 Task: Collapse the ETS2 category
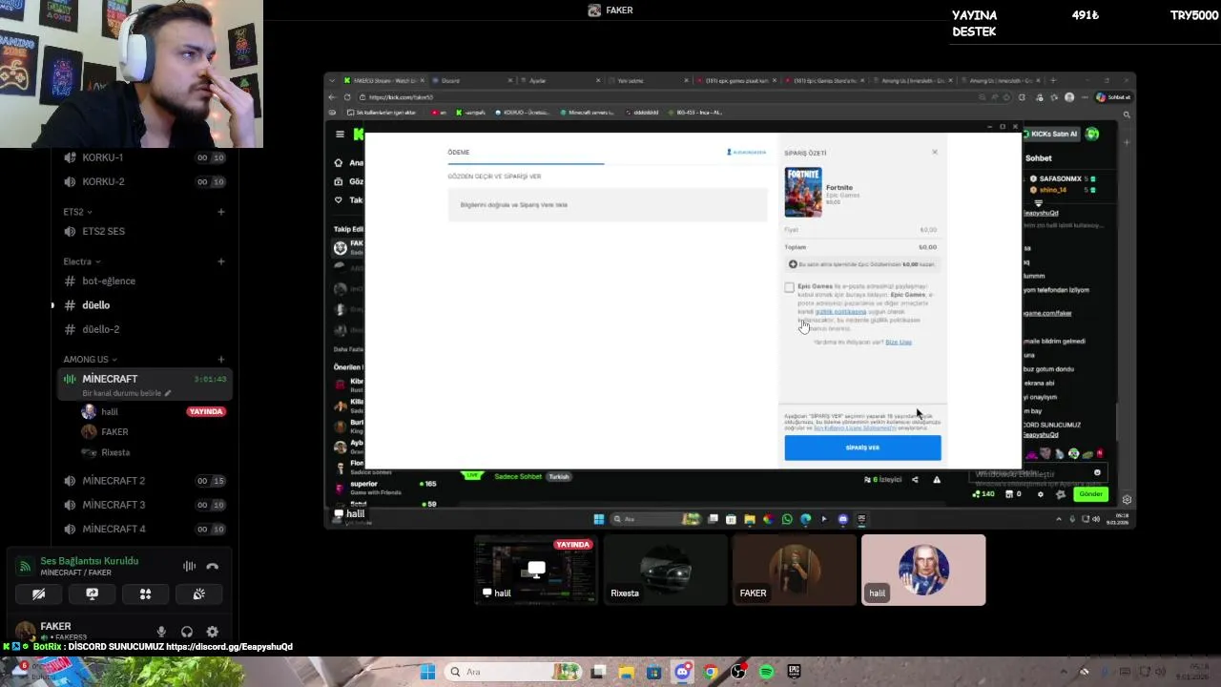(x=77, y=212)
